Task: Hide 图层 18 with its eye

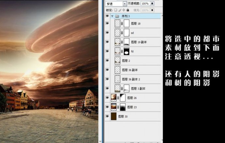Action: click(x=107, y=23)
